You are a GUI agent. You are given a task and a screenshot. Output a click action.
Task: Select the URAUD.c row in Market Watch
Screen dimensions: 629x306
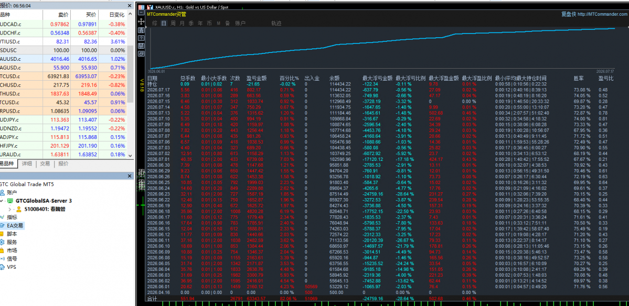[x=63, y=154]
